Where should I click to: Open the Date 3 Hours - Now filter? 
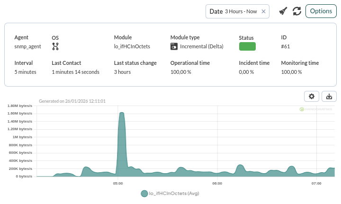pos(237,11)
